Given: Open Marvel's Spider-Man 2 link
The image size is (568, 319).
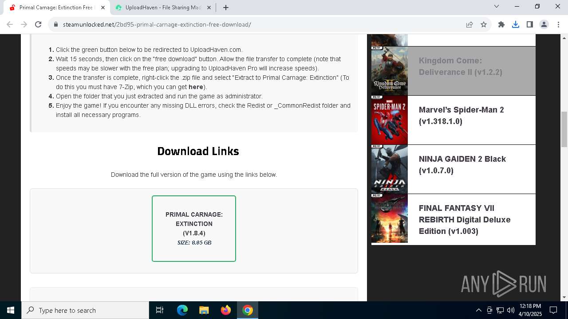Looking at the screenshot, I should [x=461, y=116].
